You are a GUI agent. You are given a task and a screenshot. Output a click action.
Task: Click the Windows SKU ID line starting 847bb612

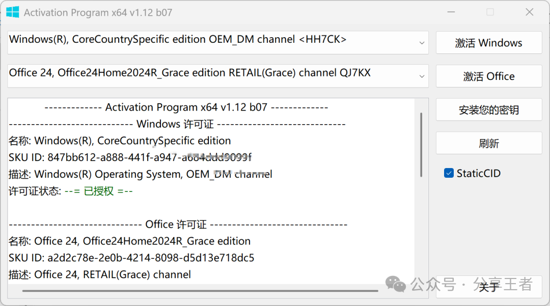click(130, 157)
